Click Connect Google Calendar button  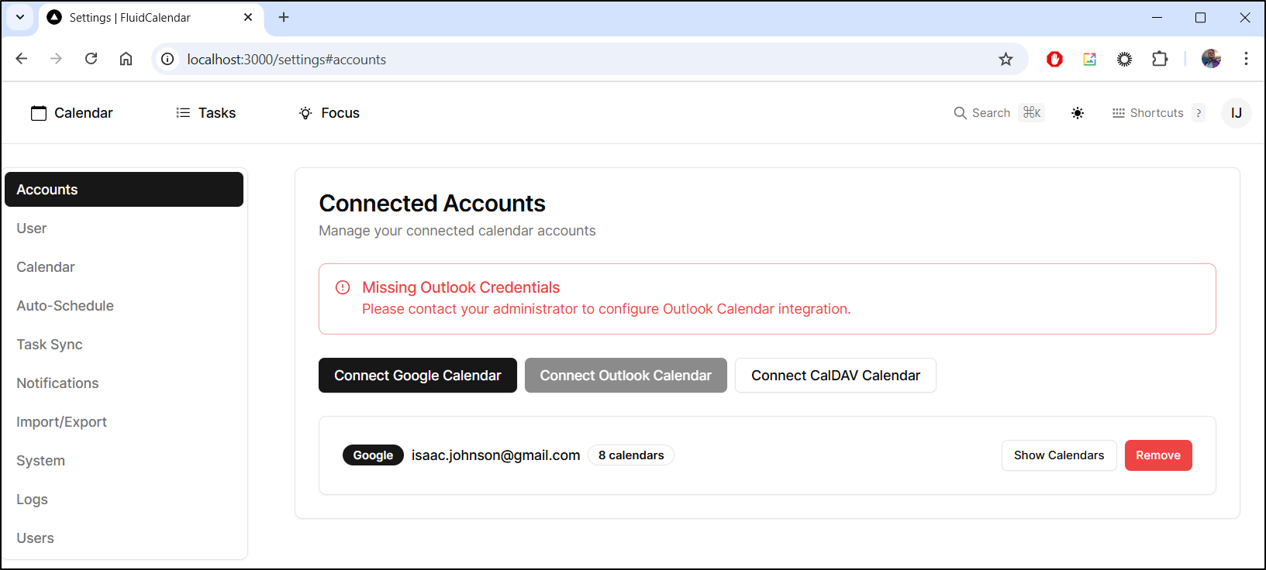tap(418, 376)
